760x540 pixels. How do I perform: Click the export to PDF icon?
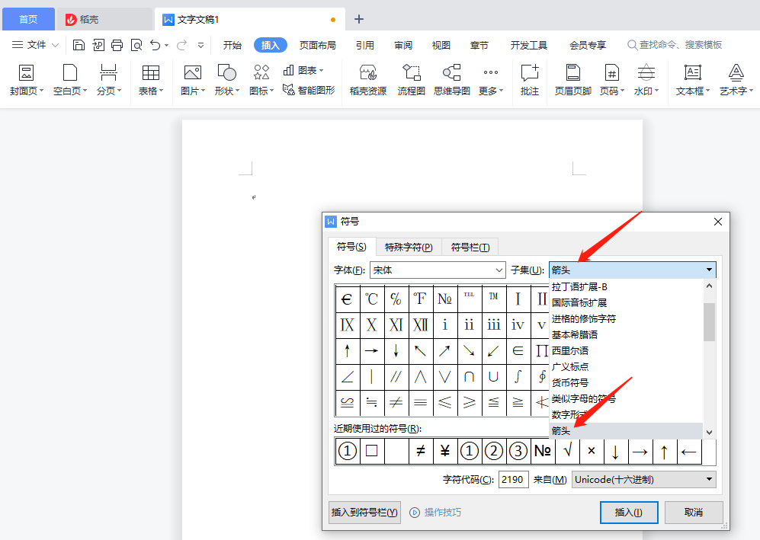click(x=98, y=45)
